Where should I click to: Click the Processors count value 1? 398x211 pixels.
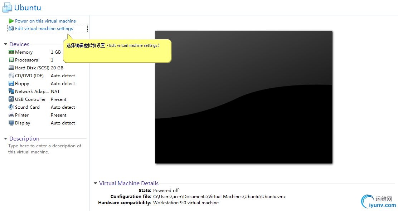52,60
